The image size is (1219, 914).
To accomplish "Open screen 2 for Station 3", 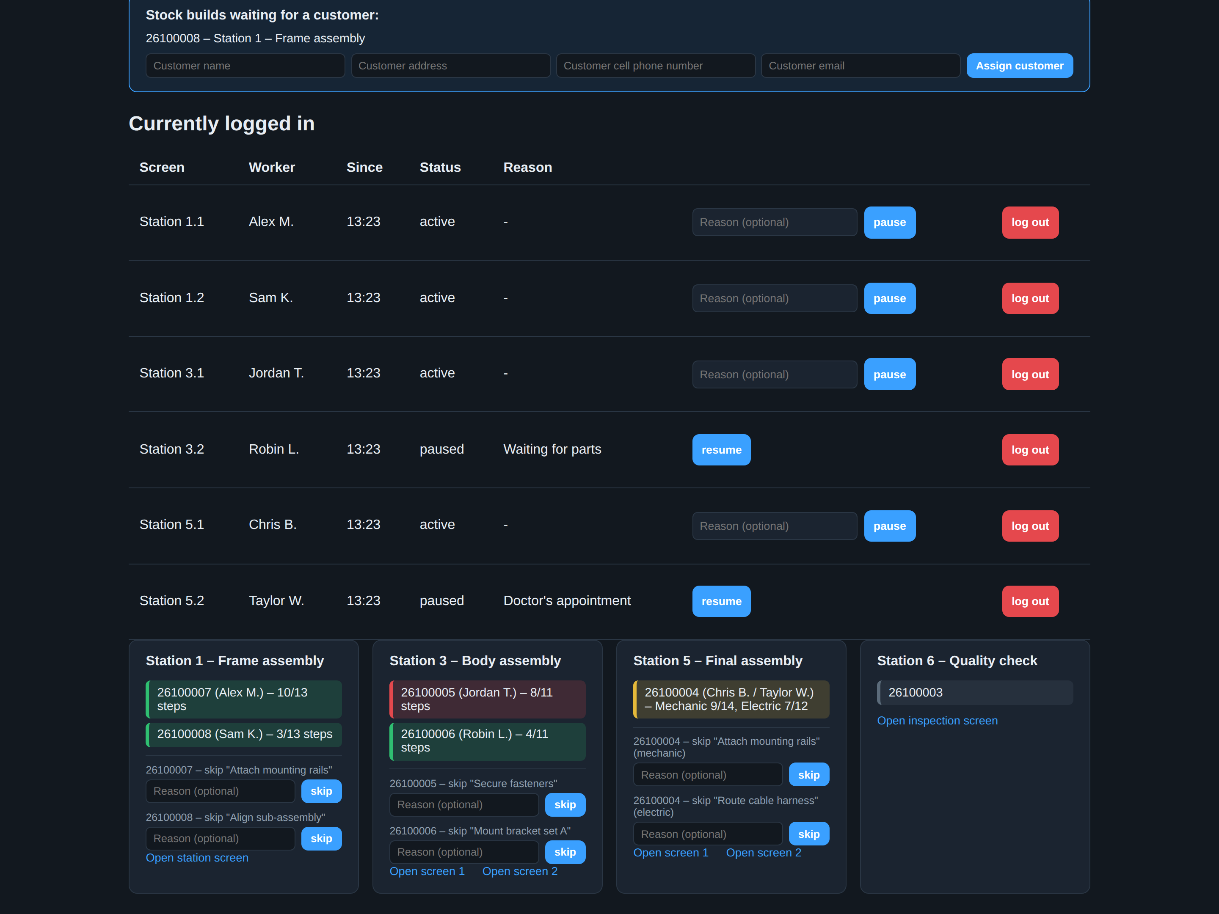I will pyautogui.click(x=520, y=872).
